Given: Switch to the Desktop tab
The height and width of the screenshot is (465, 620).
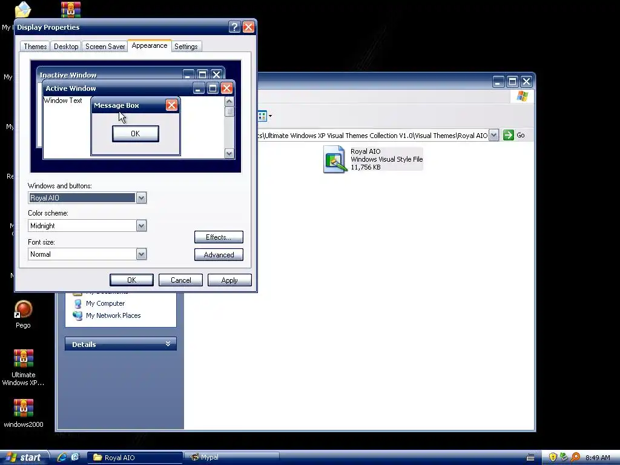Looking at the screenshot, I should pyautogui.click(x=66, y=46).
